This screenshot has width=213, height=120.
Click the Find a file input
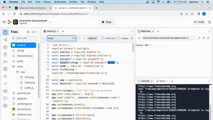[x=25, y=38]
